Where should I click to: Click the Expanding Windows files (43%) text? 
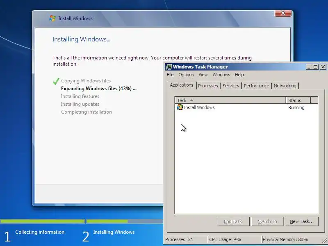(x=99, y=89)
